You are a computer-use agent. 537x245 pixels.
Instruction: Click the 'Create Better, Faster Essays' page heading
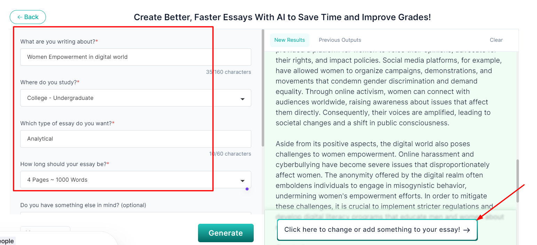[282, 17]
